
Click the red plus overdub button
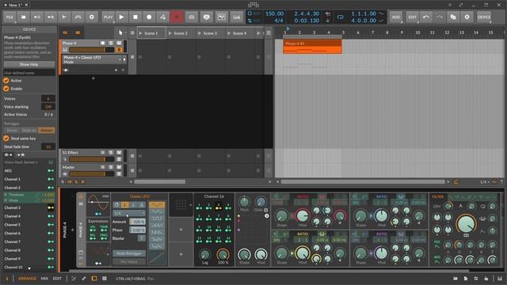click(177, 17)
